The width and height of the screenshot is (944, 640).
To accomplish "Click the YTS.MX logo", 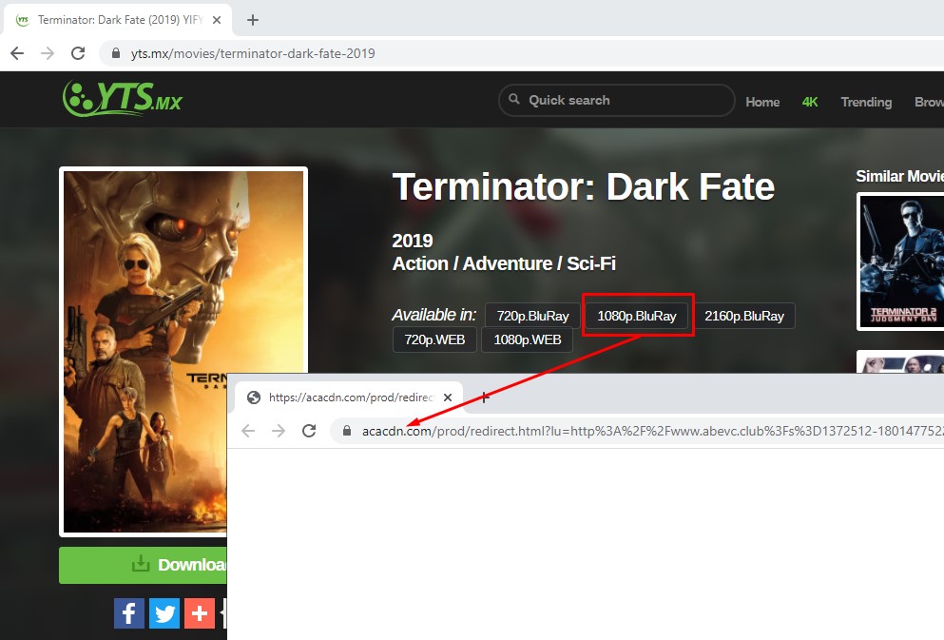I will click(123, 98).
